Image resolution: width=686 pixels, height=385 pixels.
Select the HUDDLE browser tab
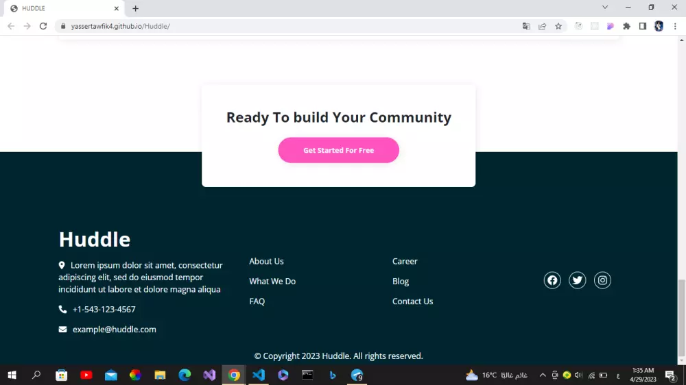click(x=64, y=8)
